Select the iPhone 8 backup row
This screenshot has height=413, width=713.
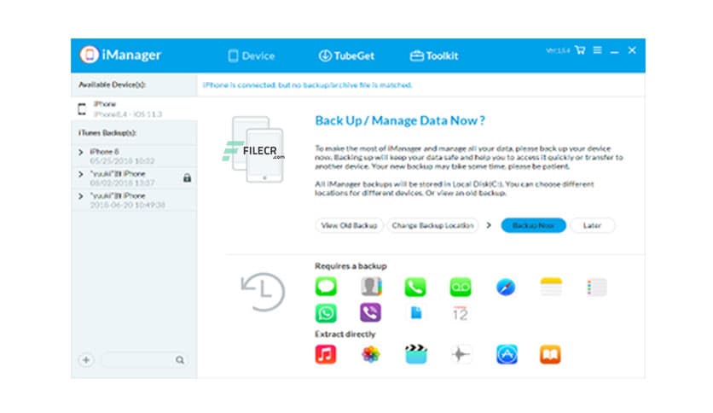[x=134, y=156]
